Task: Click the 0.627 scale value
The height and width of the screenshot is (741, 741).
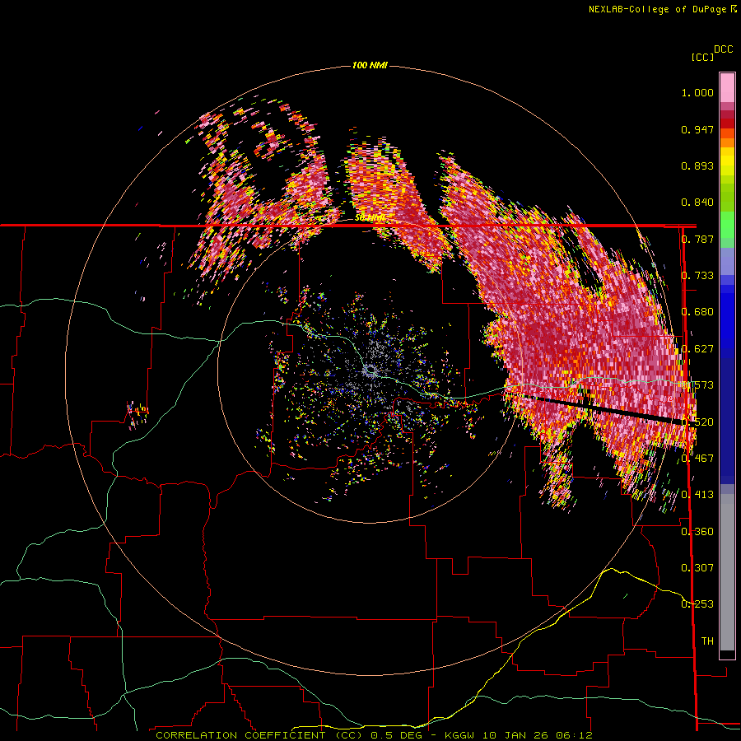Action: (x=697, y=349)
